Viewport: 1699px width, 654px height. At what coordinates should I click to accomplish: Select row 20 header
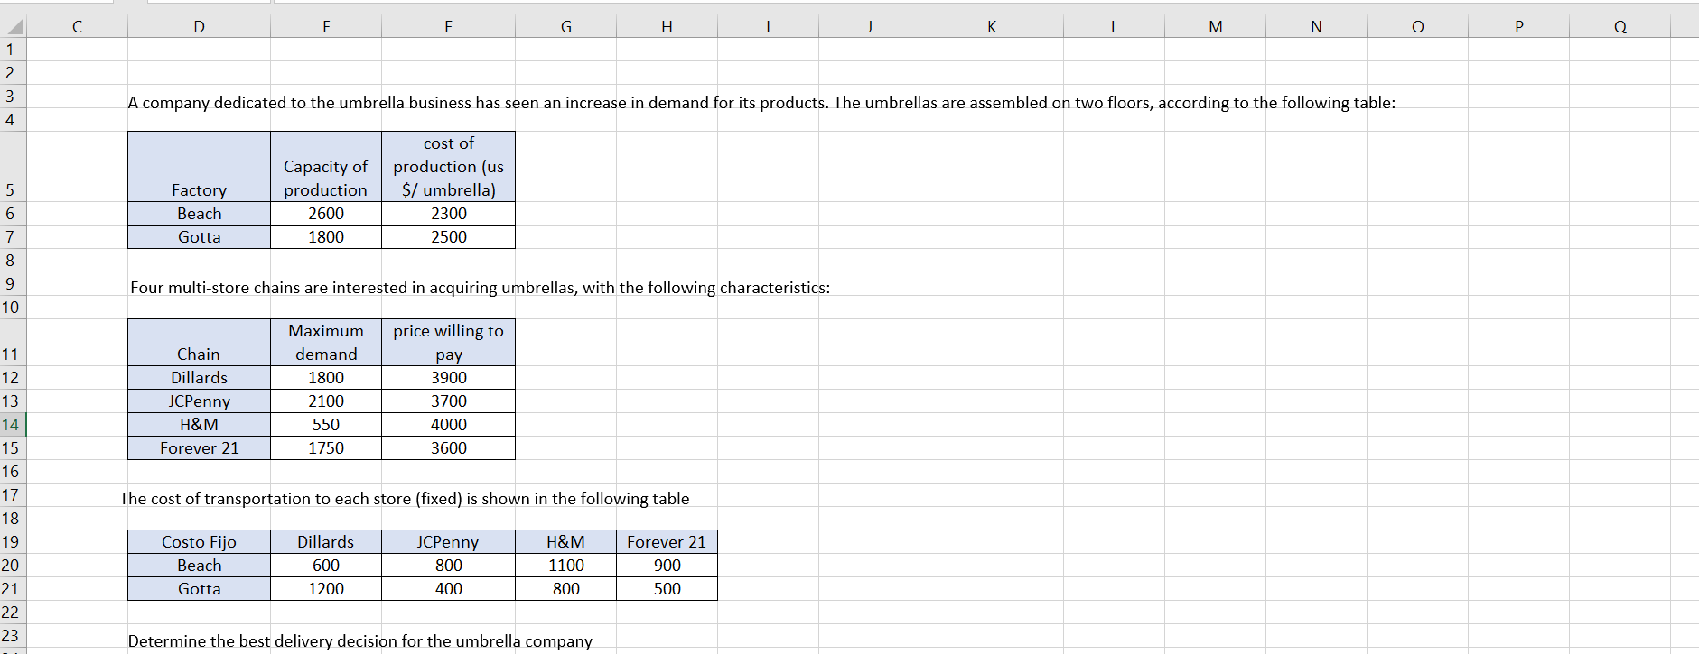(13, 565)
